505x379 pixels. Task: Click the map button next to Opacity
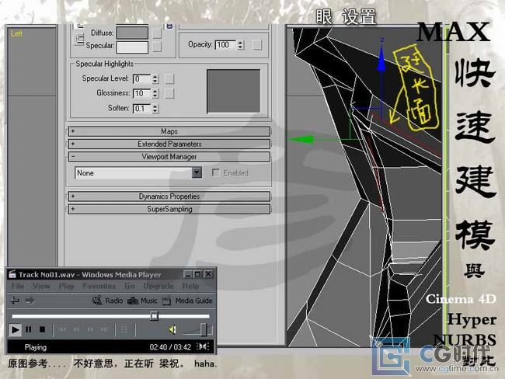click(257, 44)
